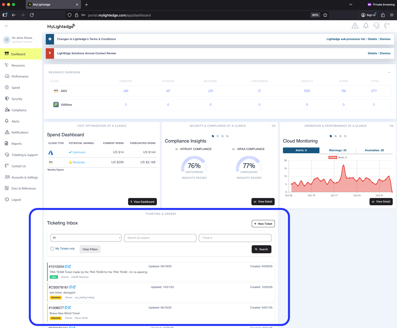
Task: Open AWS total count 2777
Action: pyautogui.click(x=374, y=91)
